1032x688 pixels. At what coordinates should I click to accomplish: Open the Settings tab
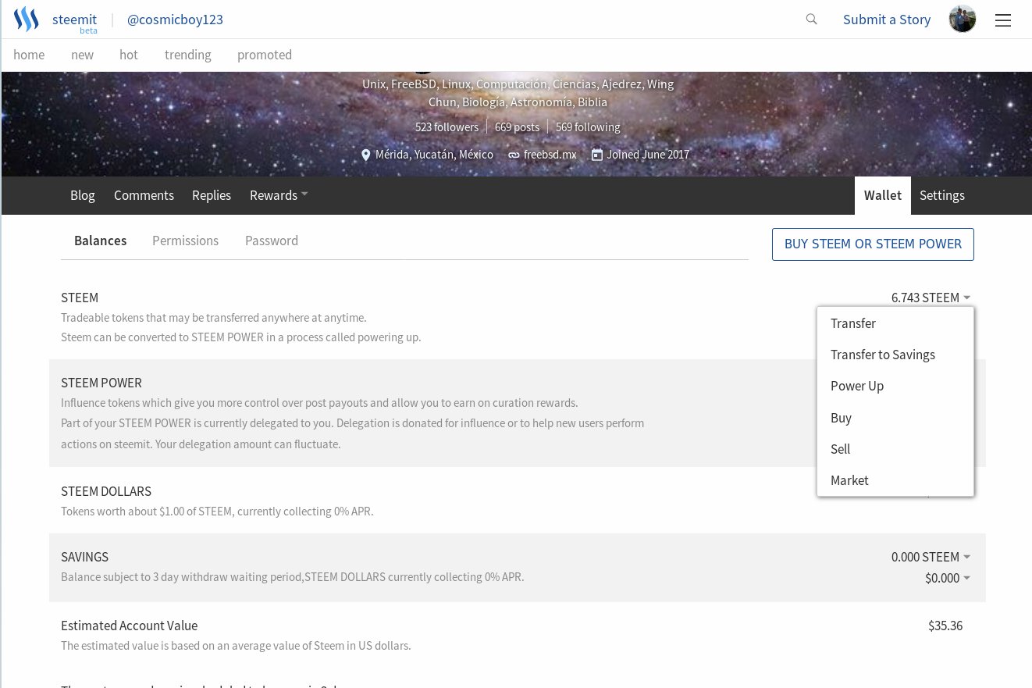point(942,195)
